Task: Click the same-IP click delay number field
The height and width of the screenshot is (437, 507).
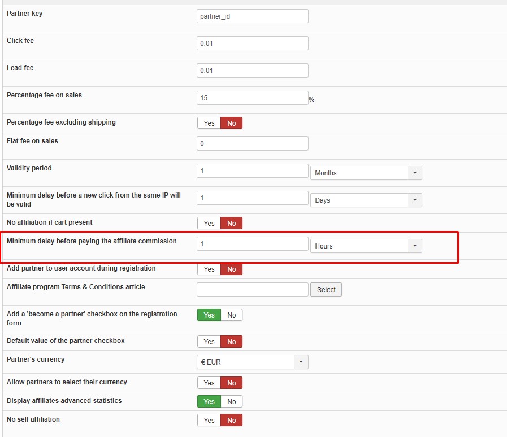Action: tap(252, 198)
